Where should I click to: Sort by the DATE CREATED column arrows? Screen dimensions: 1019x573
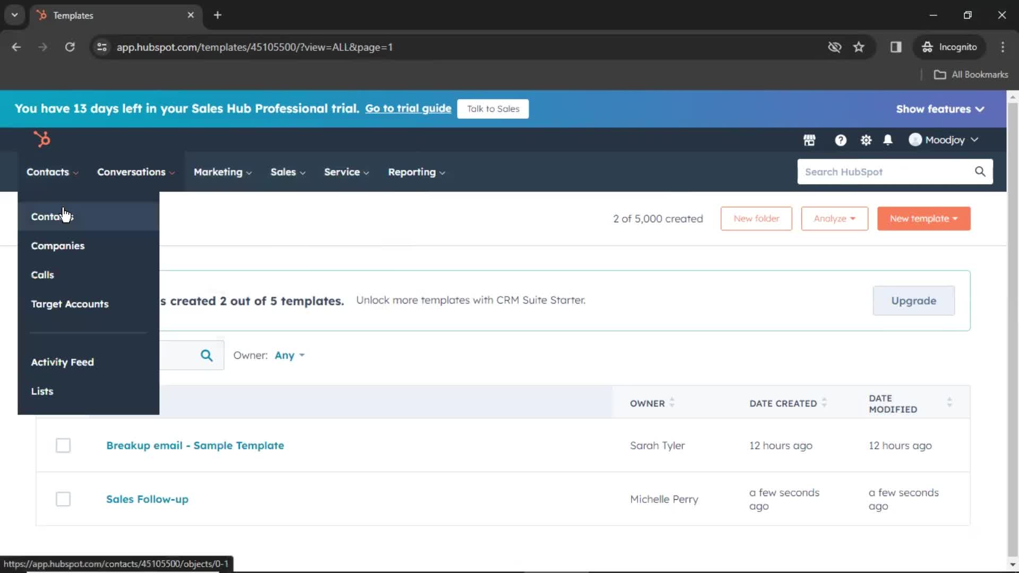[x=824, y=403]
